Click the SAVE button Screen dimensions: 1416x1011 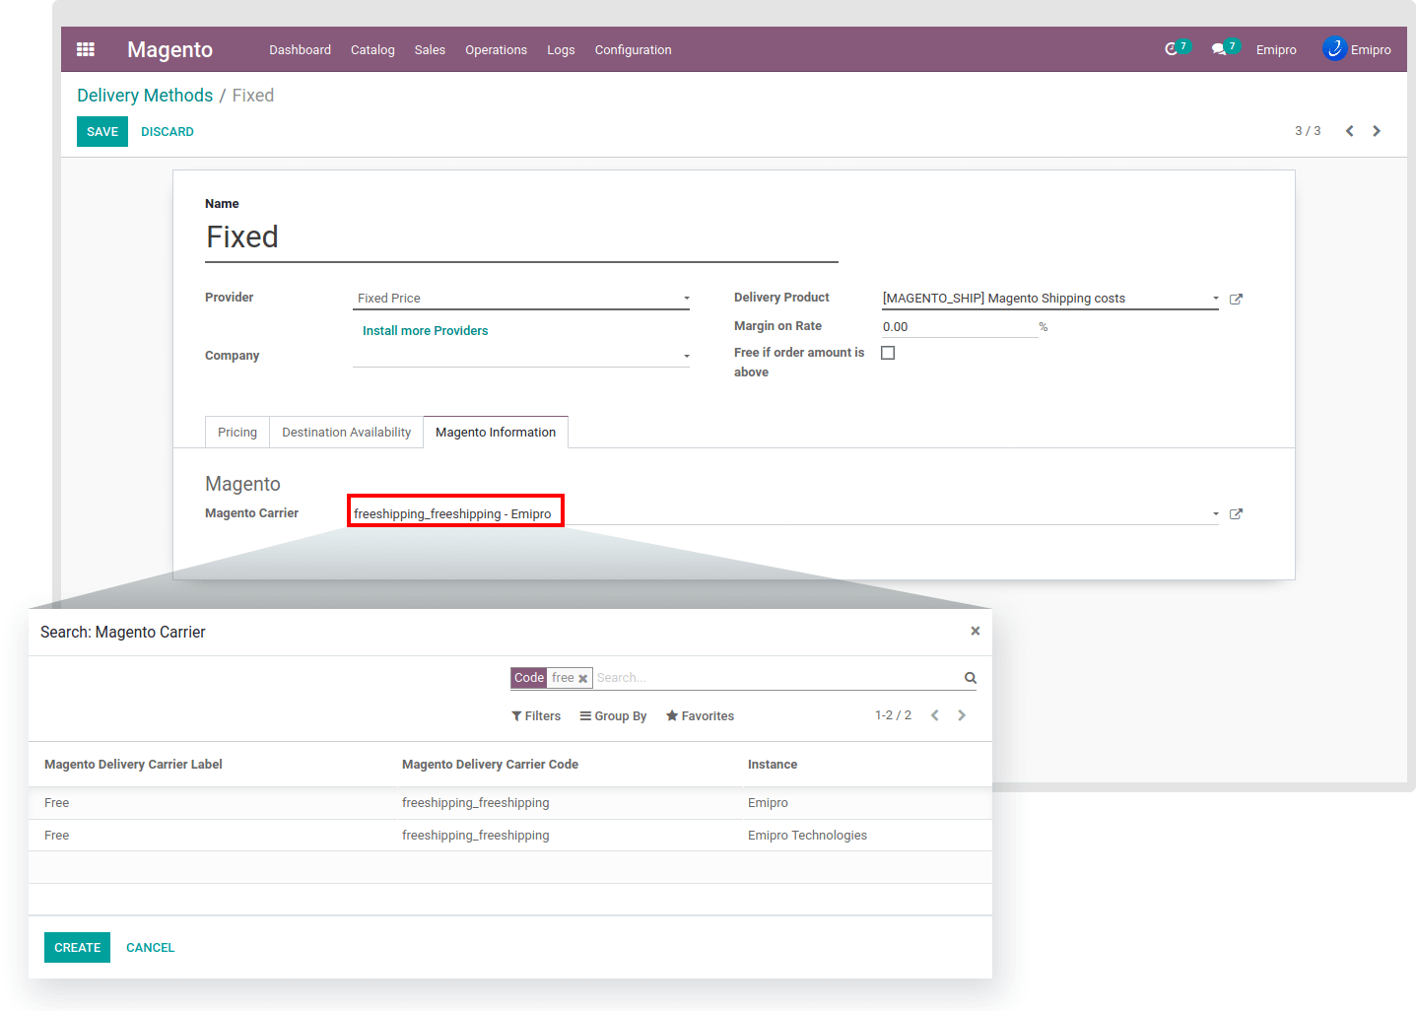(x=102, y=132)
